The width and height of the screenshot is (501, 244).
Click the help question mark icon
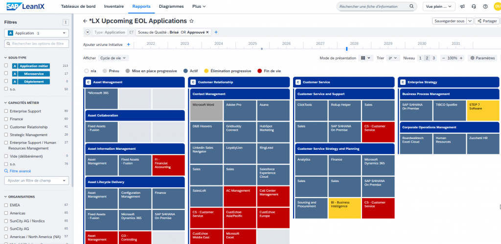click(485, 6)
